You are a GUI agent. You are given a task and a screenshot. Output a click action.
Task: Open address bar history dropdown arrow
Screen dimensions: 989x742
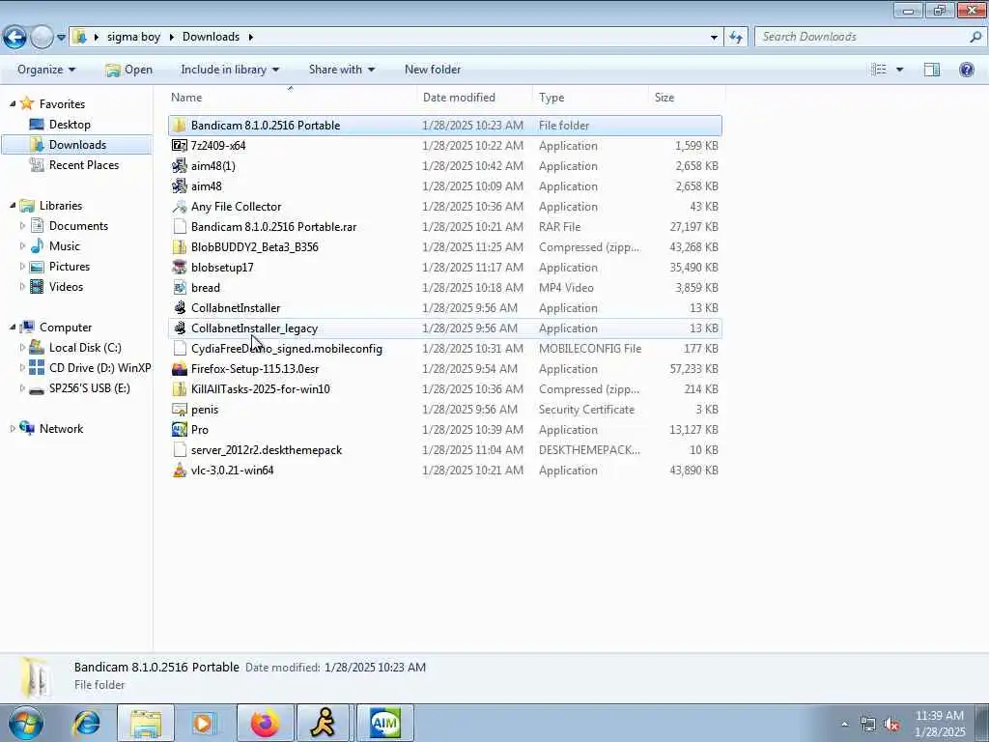point(714,38)
